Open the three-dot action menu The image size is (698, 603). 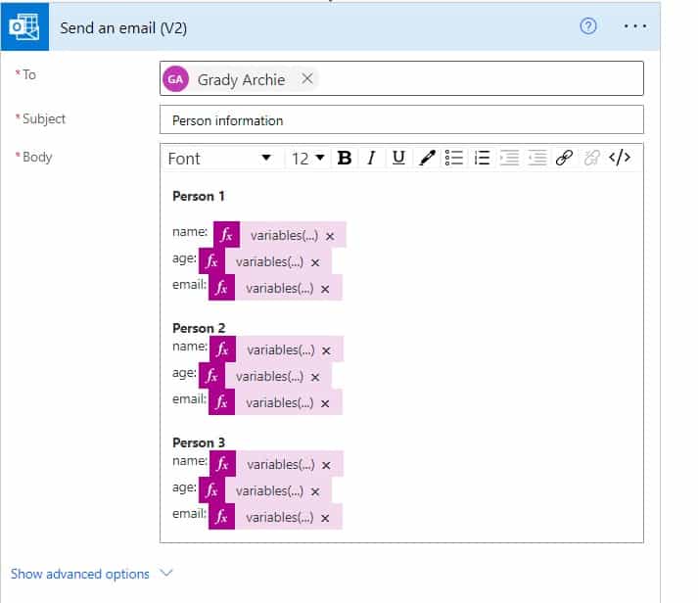pyautogui.click(x=635, y=26)
